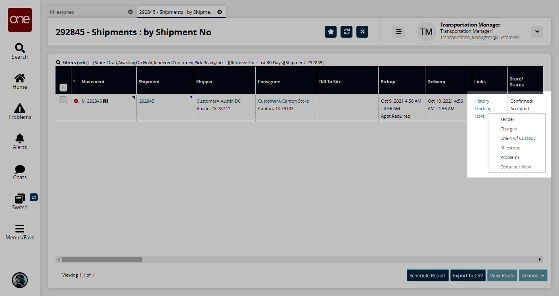
Task: Select Container View menu item
Action: point(516,167)
